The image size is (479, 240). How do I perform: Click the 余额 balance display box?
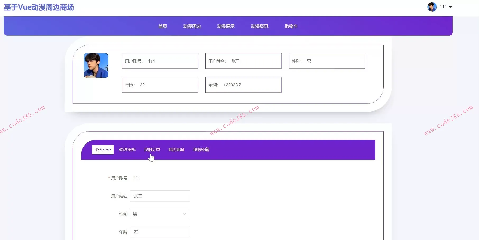[x=243, y=85]
